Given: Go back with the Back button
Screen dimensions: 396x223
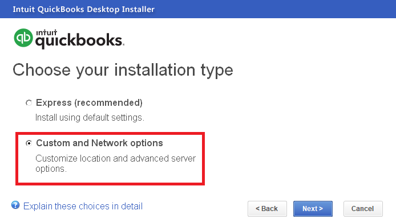Looking at the screenshot, I should tap(267, 209).
